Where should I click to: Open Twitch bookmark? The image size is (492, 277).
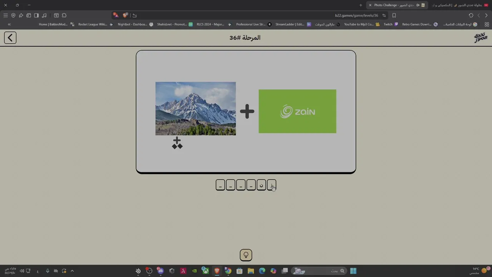391,24
